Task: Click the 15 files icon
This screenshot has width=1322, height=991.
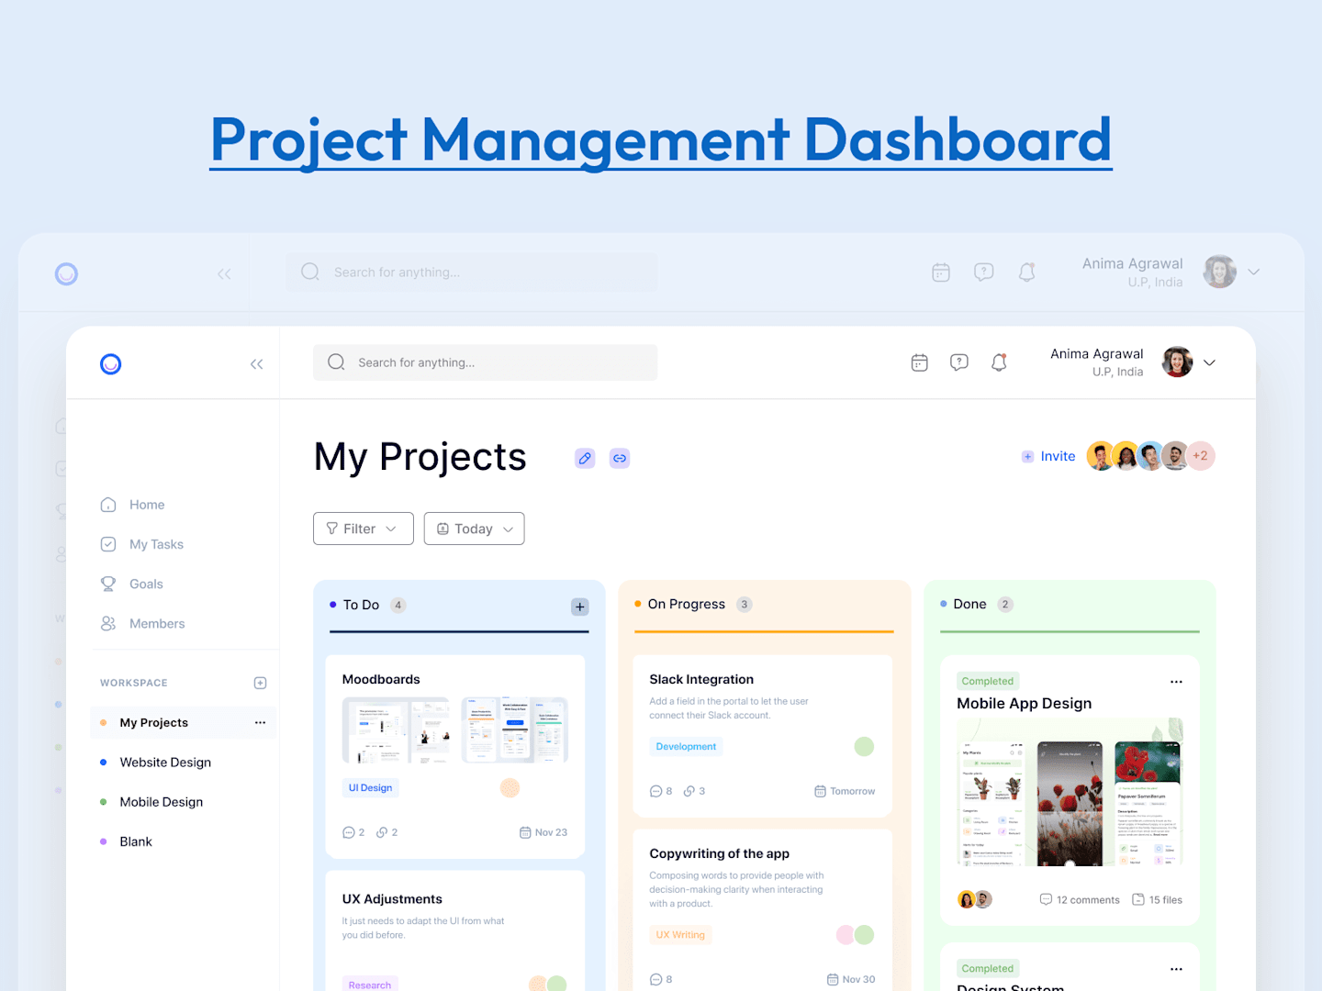Action: pyautogui.click(x=1138, y=899)
